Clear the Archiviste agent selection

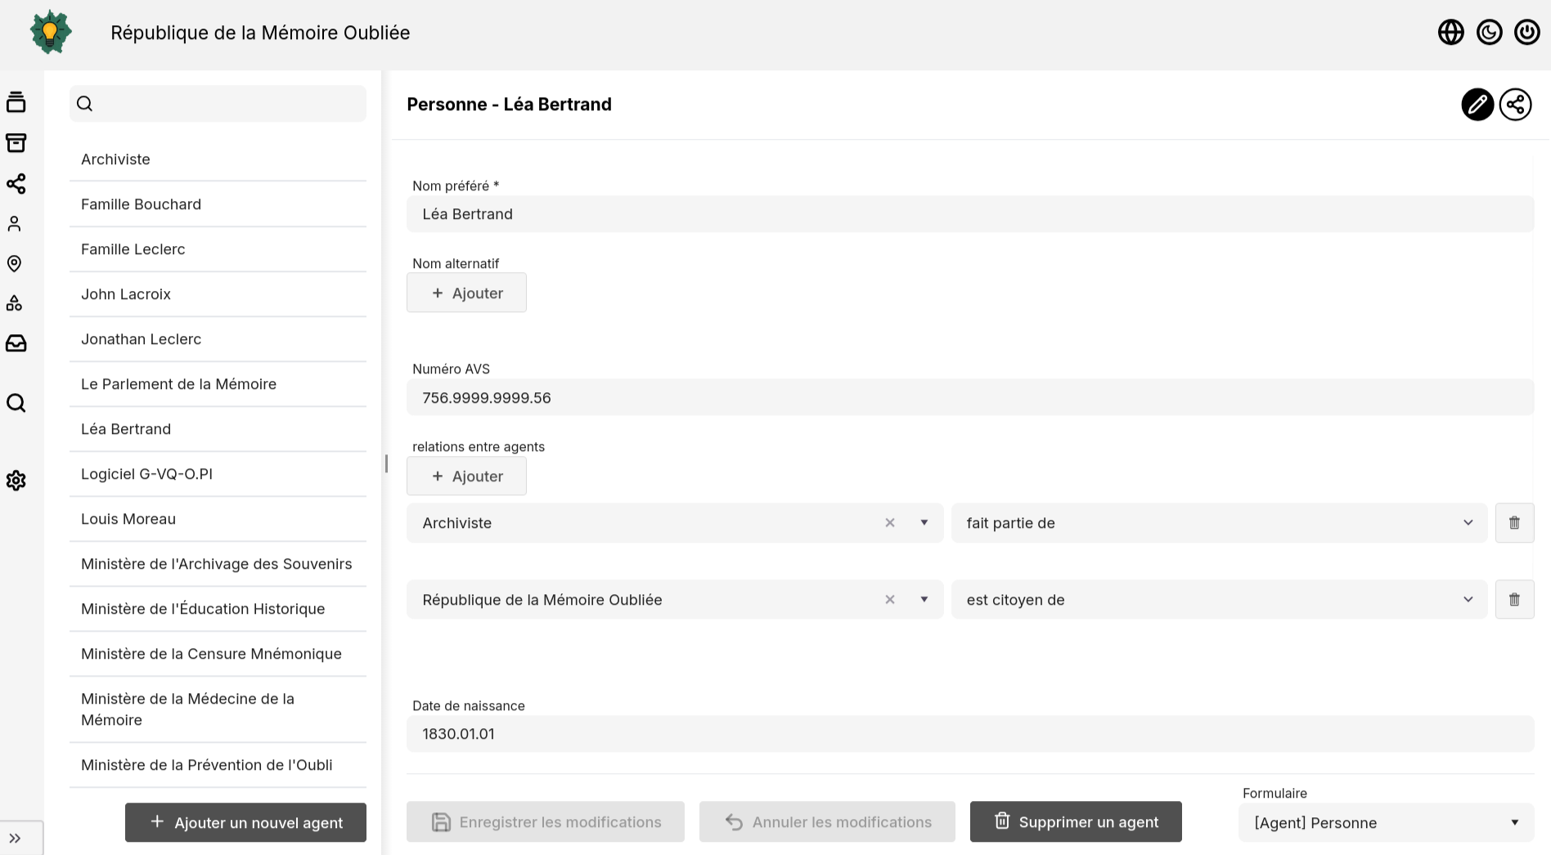(x=890, y=523)
